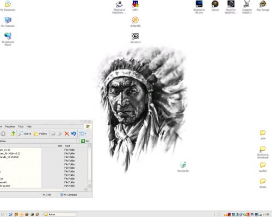
Task: Expand the address bar dropdown arrow
Action: (78, 141)
